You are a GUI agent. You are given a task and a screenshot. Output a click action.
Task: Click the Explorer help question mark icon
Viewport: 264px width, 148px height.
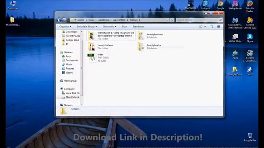(x=219, y=26)
